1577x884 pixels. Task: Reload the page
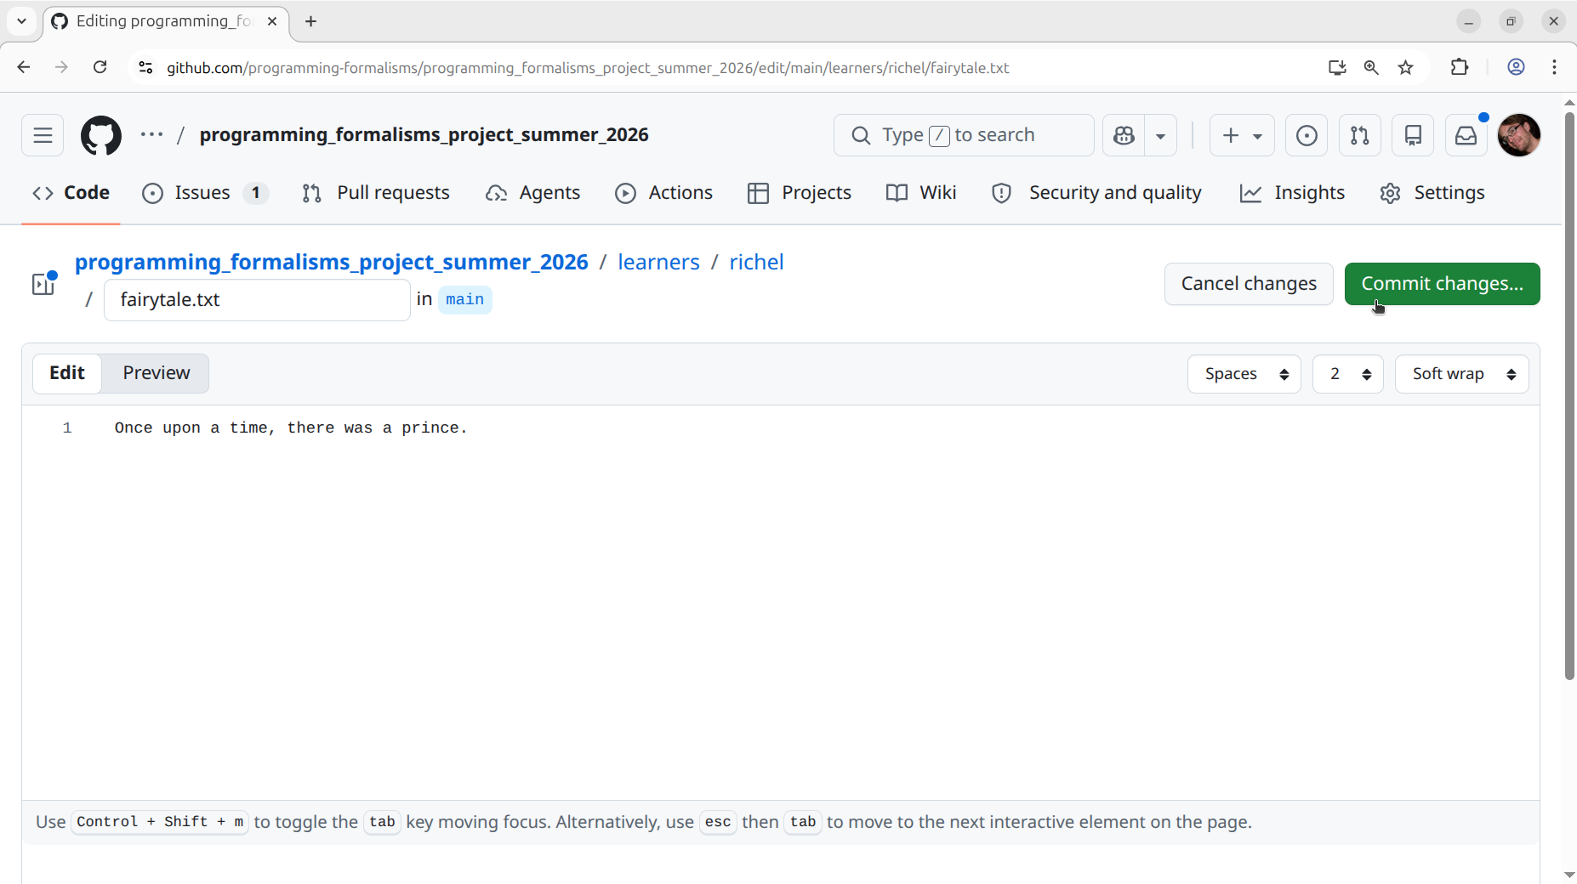(x=100, y=67)
